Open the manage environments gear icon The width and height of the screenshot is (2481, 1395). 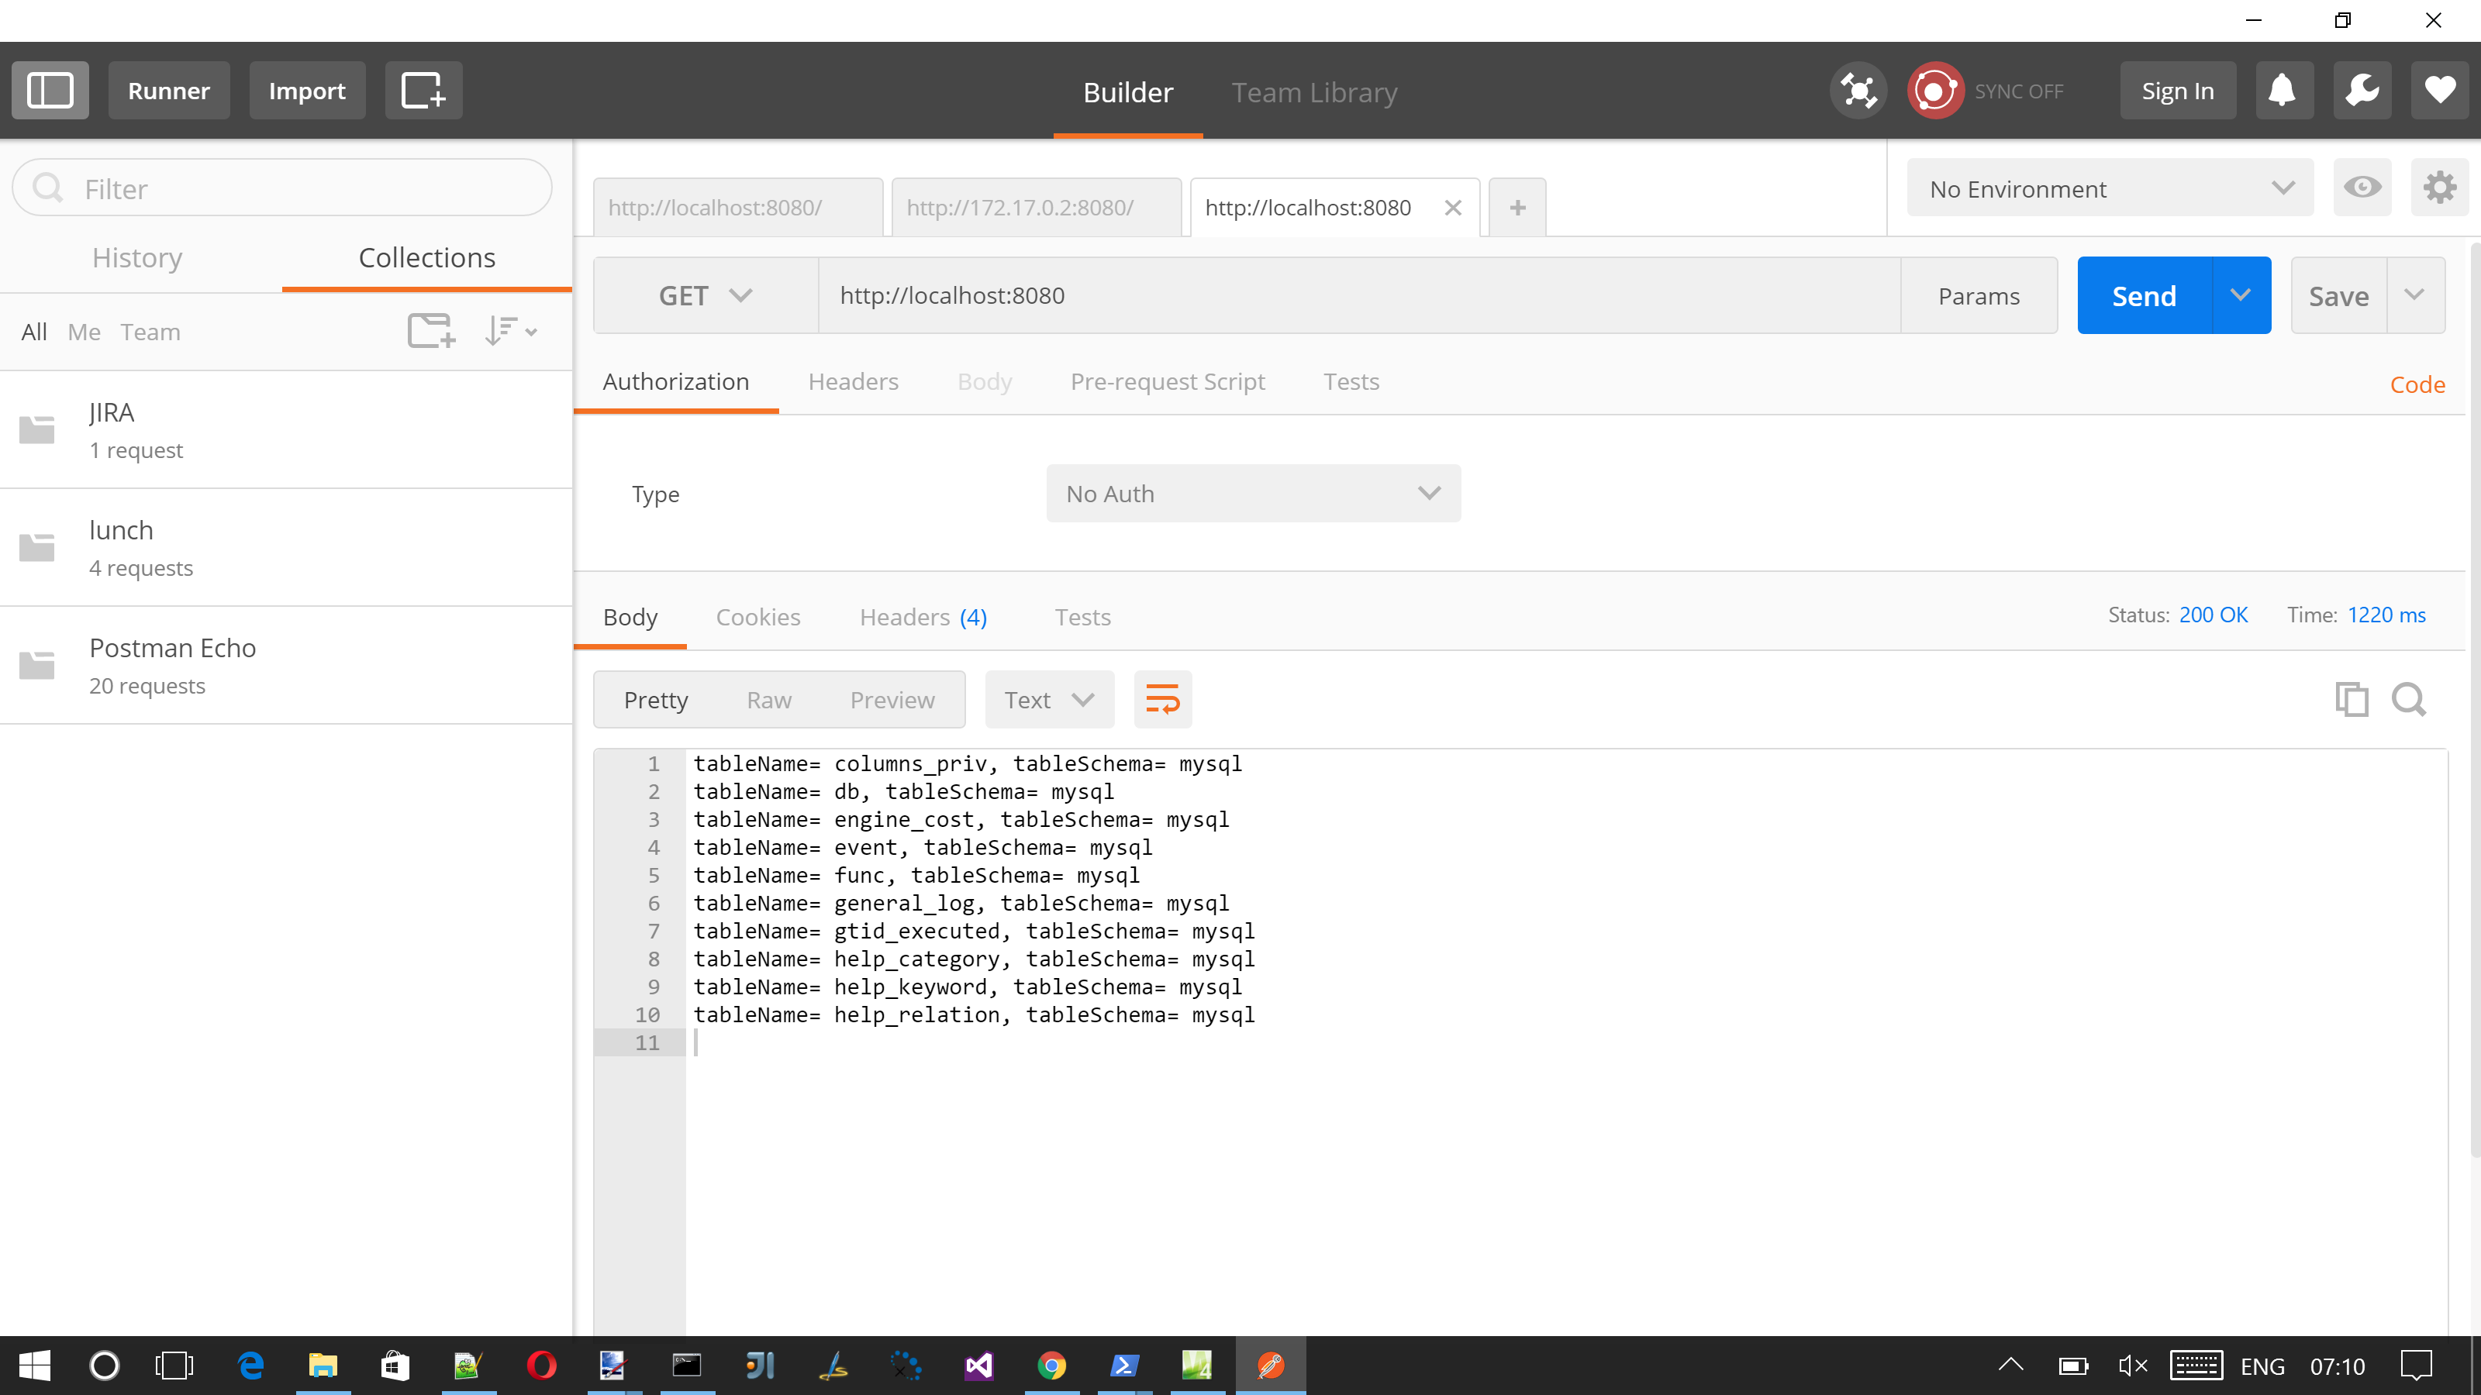(2440, 188)
